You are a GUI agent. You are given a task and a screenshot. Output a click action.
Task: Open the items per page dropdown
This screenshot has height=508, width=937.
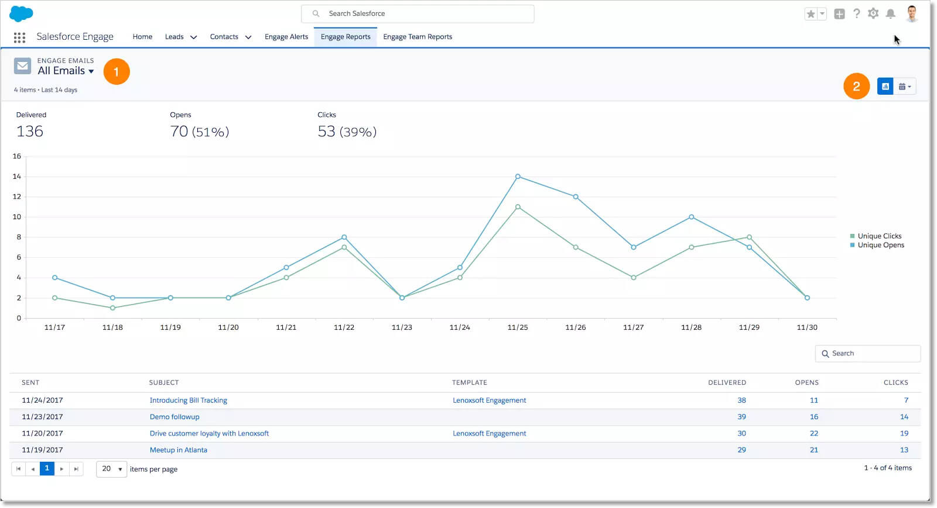111,469
